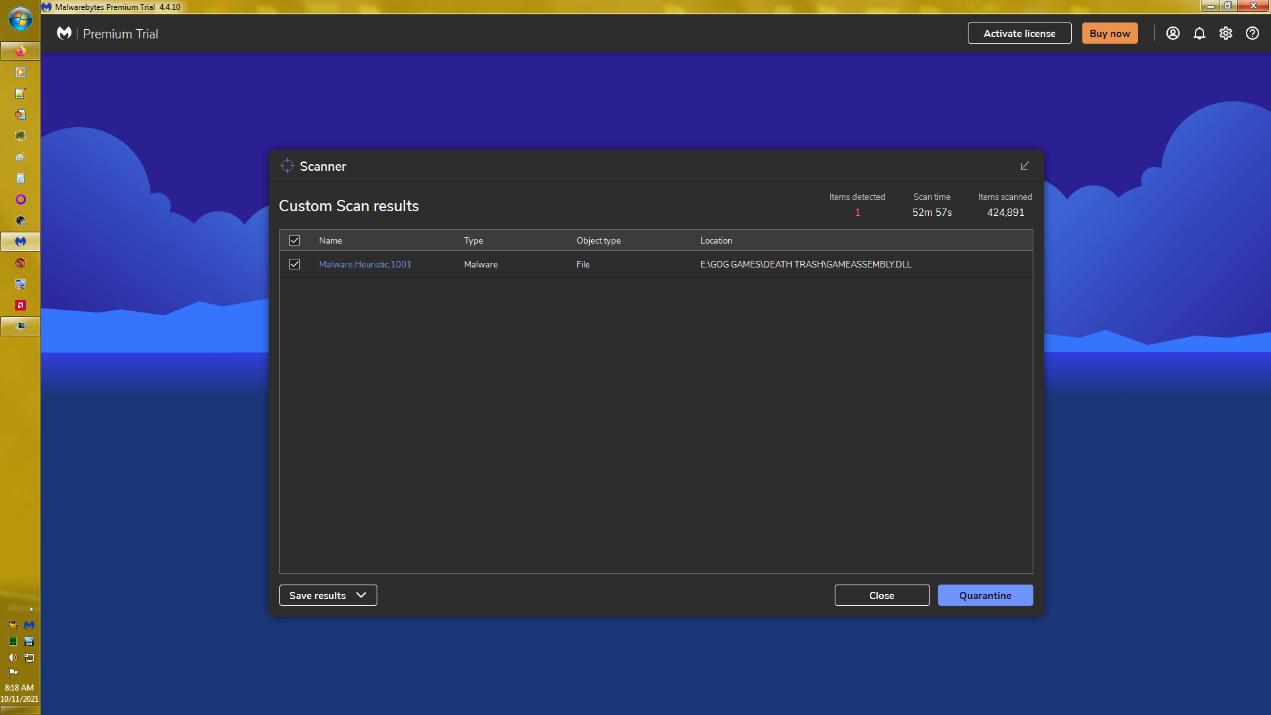
Task: Close the scan results
Action: point(882,595)
